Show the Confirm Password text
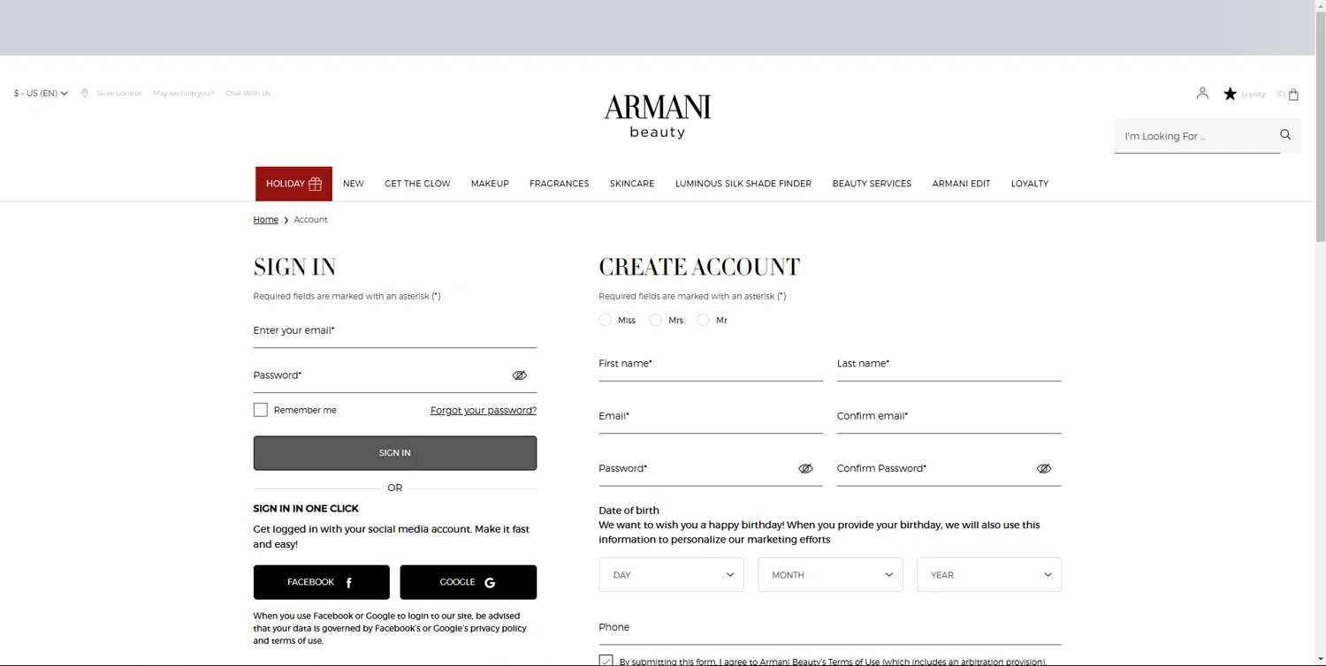This screenshot has height=666, width=1326. [1044, 469]
